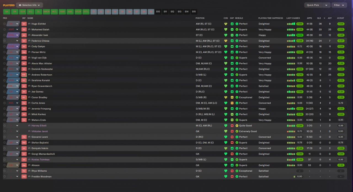Click the player profile icon beside Alisson
The width and height of the screenshot is (353, 192).
(x=29, y=165)
